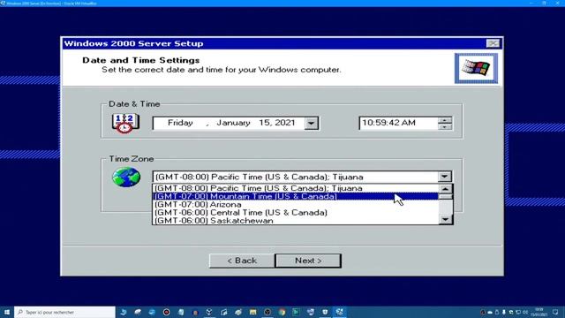Click the time zone list scroll-up arrow
The width and height of the screenshot is (565, 318).
446,188
